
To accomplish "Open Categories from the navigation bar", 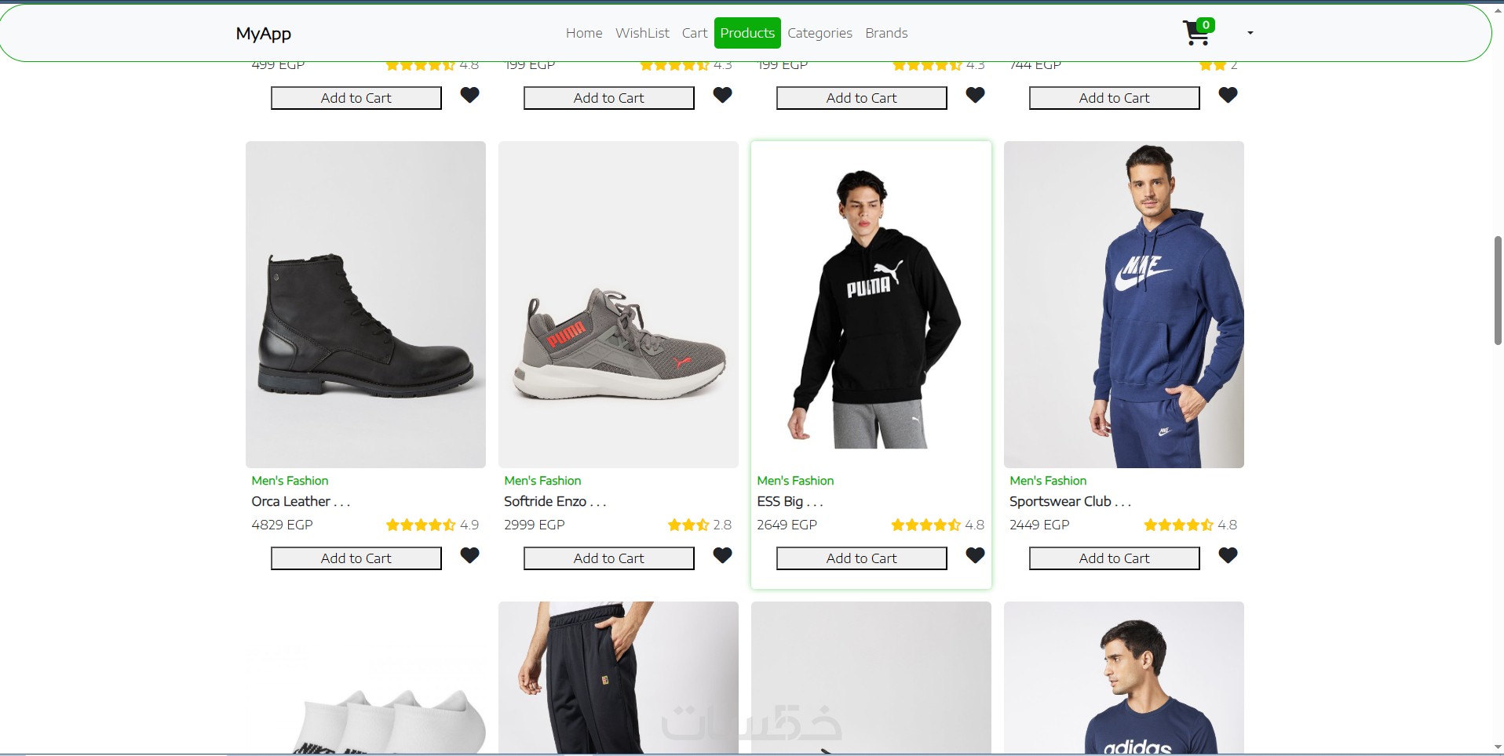I will click(x=820, y=33).
